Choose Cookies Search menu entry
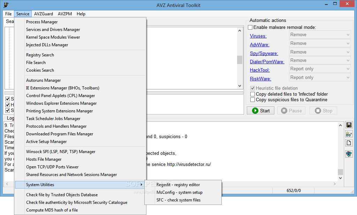The width and height of the screenshot is (357, 215). (x=80, y=70)
